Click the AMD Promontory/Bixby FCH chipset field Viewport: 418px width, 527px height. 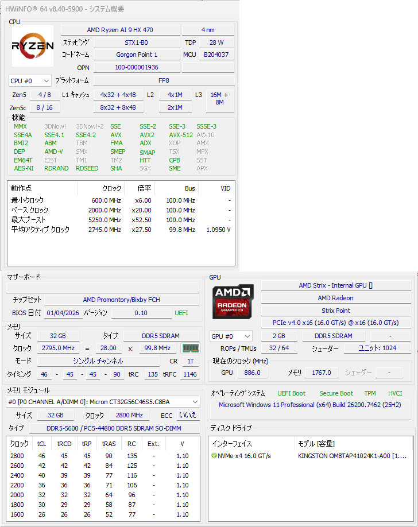point(121,300)
